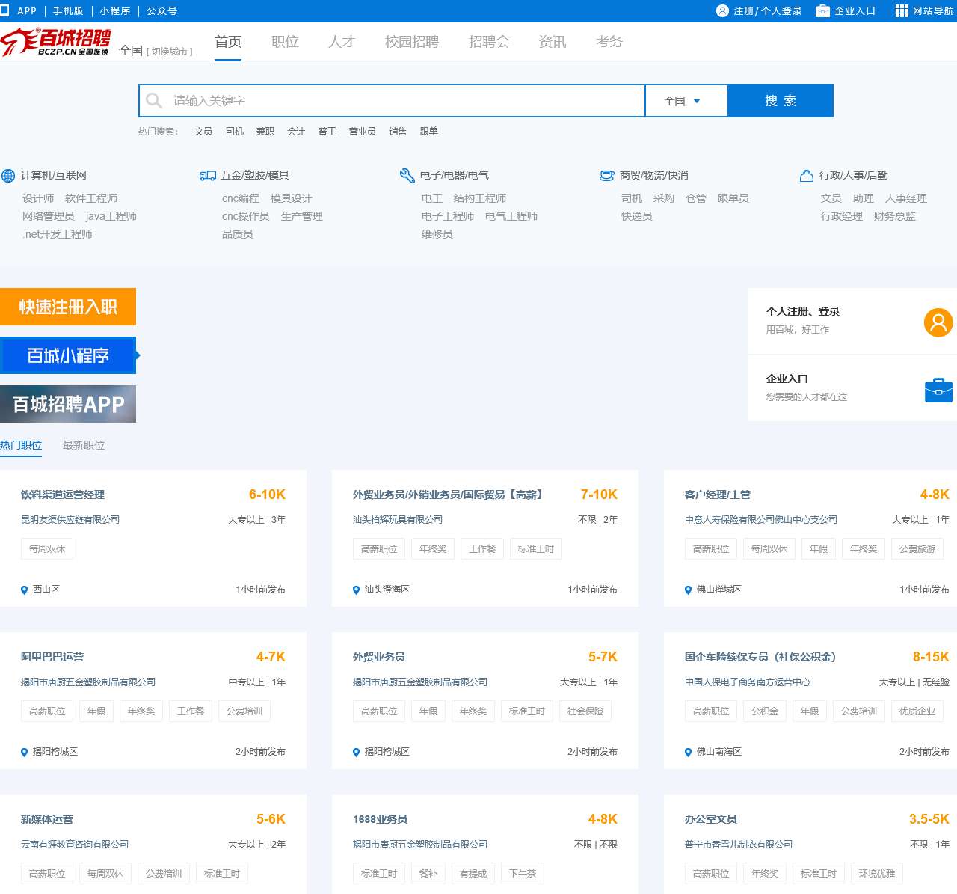The height and width of the screenshot is (894, 957).
Task: Click the orange user avatar icon
Action: tap(938, 322)
